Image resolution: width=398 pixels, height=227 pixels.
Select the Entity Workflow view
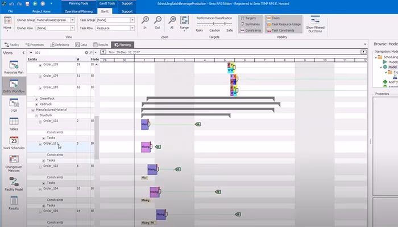click(x=14, y=86)
